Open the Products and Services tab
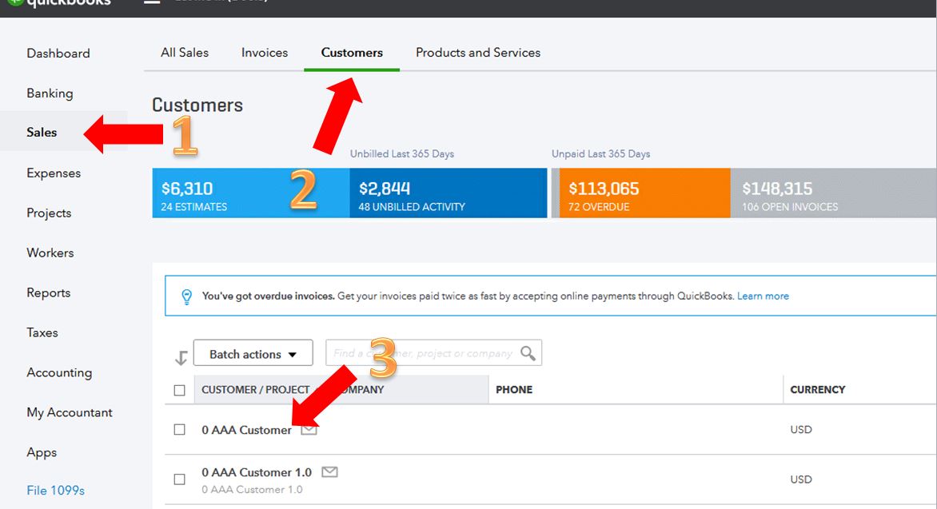Image resolution: width=937 pixels, height=509 pixels. click(x=478, y=53)
